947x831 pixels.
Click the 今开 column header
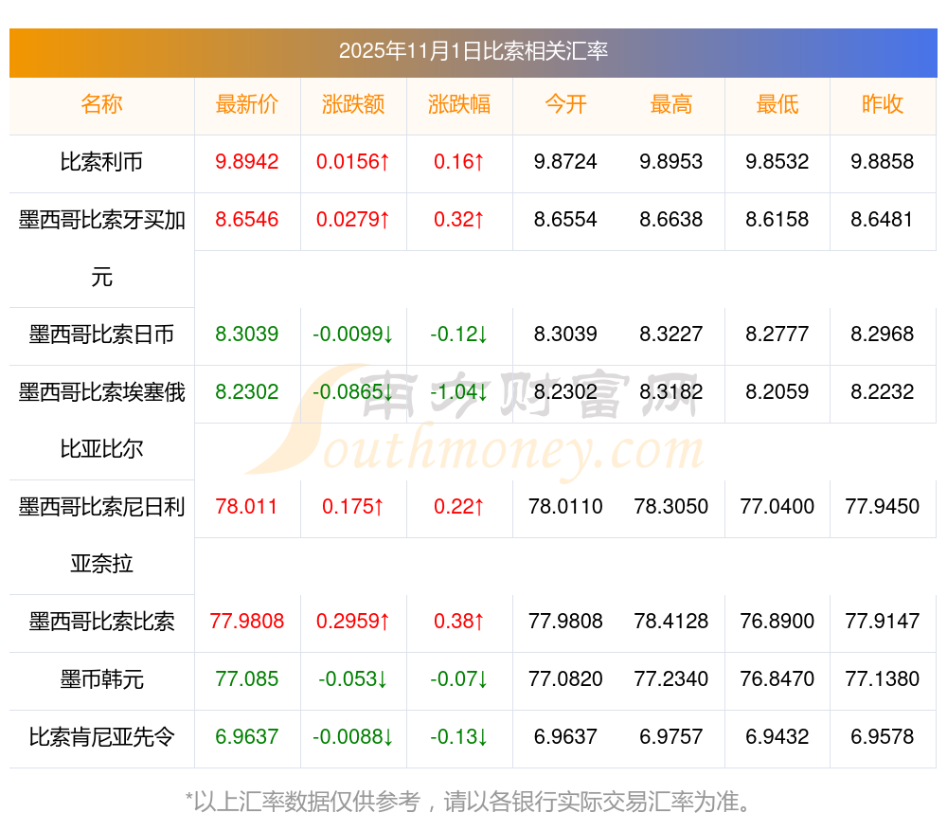(x=565, y=104)
